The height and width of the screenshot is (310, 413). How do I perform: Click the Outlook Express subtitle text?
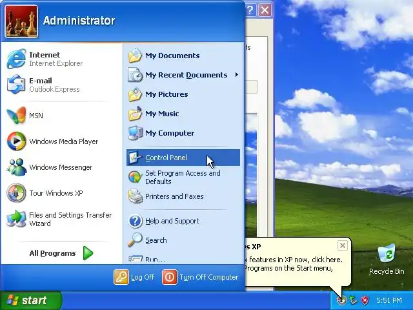click(54, 89)
